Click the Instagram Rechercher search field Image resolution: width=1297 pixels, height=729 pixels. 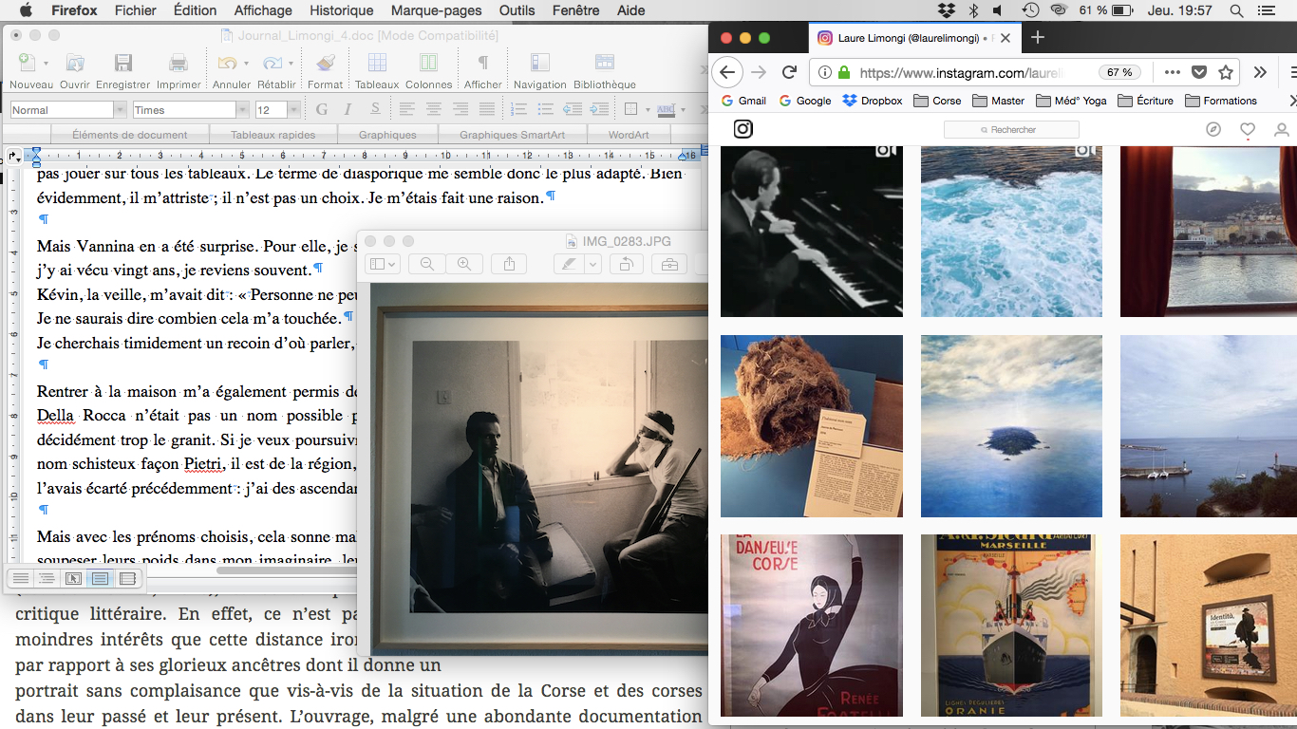(x=1011, y=130)
